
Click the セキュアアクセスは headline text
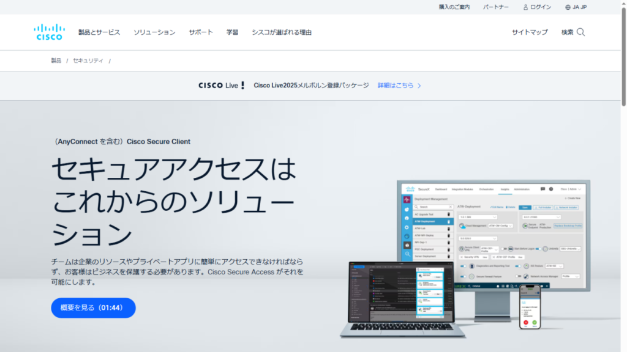pos(174,169)
